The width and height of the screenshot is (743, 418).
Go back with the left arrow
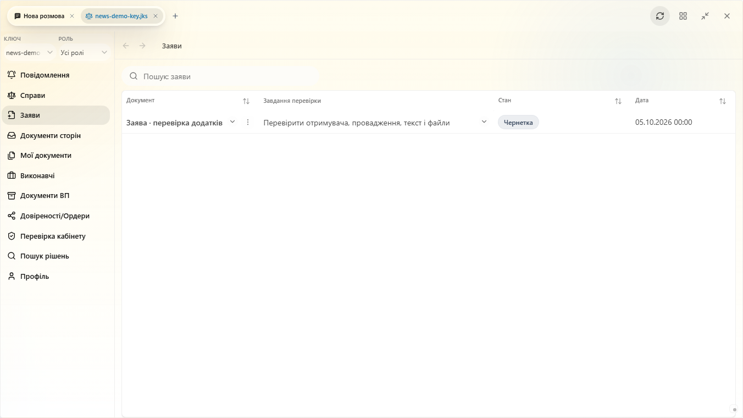126,46
